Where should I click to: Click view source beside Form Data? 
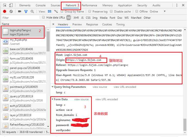81,99
